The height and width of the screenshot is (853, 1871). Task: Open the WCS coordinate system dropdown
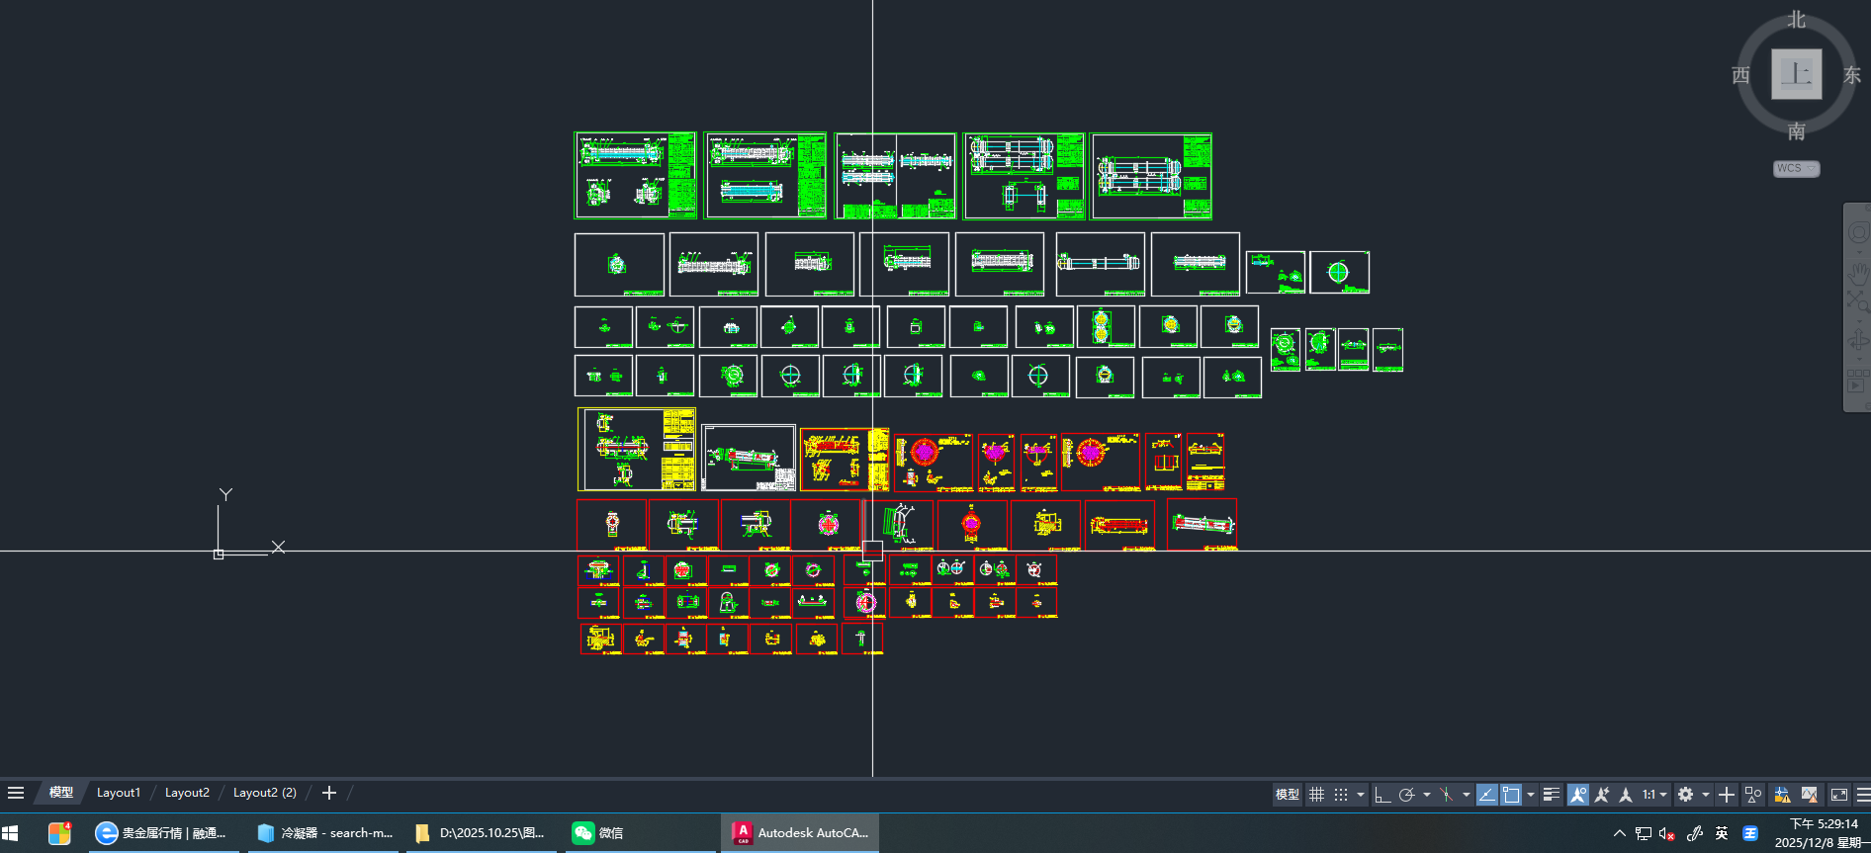point(1796,168)
